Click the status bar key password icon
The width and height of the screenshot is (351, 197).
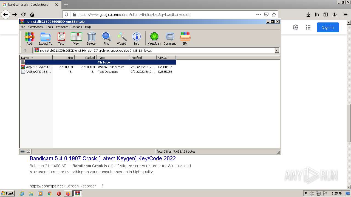[28, 152]
